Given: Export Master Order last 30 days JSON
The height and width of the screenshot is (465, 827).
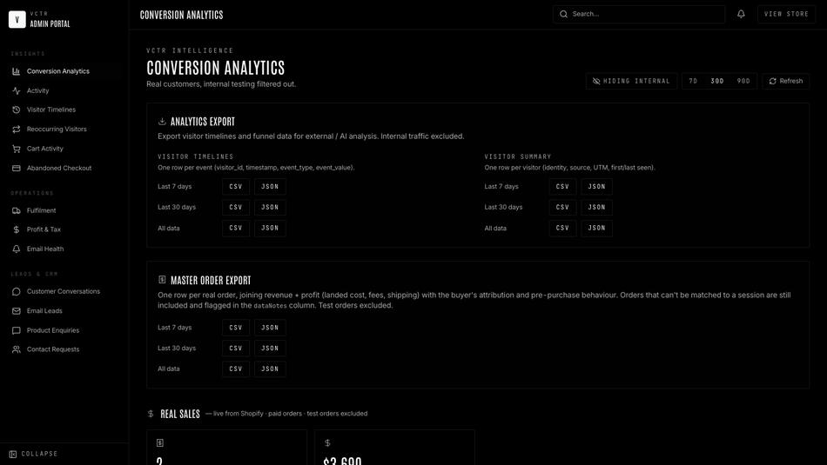Looking at the screenshot, I should click(x=270, y=348).
